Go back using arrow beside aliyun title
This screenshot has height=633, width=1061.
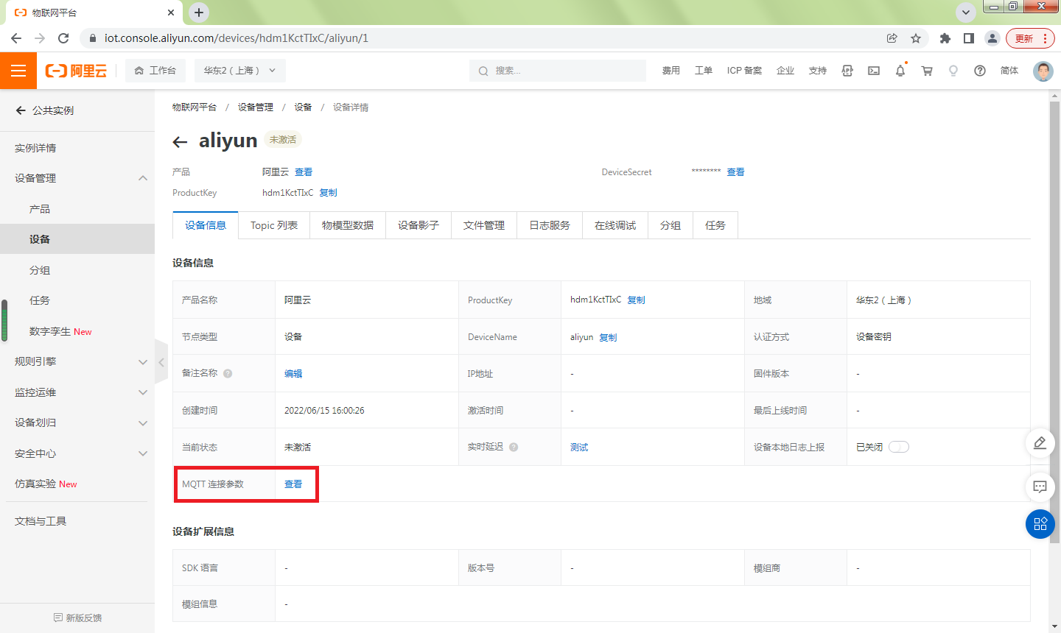180,141
